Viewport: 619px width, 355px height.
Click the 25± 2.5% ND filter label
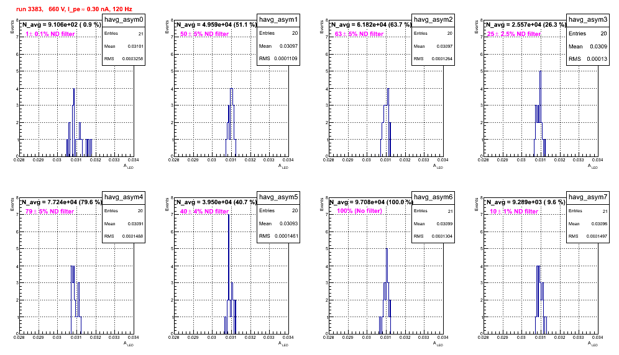514,34
